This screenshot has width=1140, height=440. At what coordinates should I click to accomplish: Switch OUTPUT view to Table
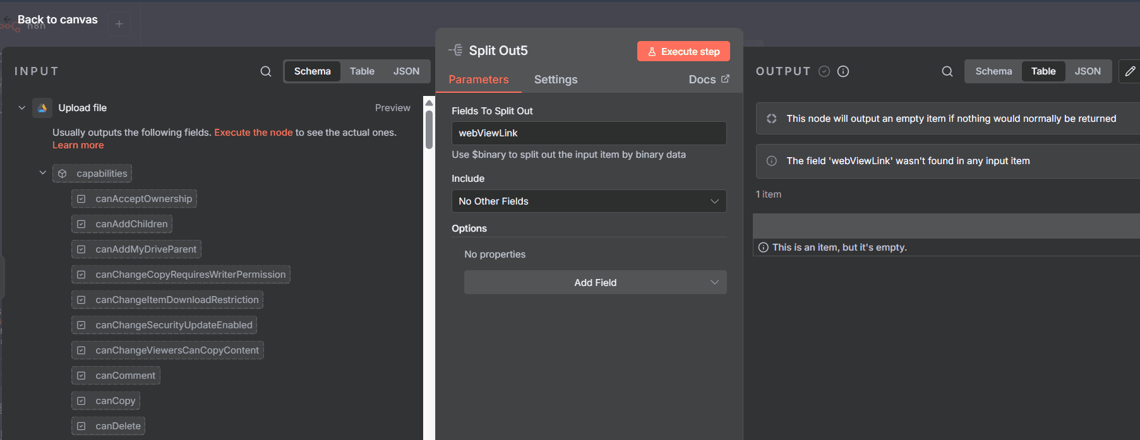point(1043,71)
